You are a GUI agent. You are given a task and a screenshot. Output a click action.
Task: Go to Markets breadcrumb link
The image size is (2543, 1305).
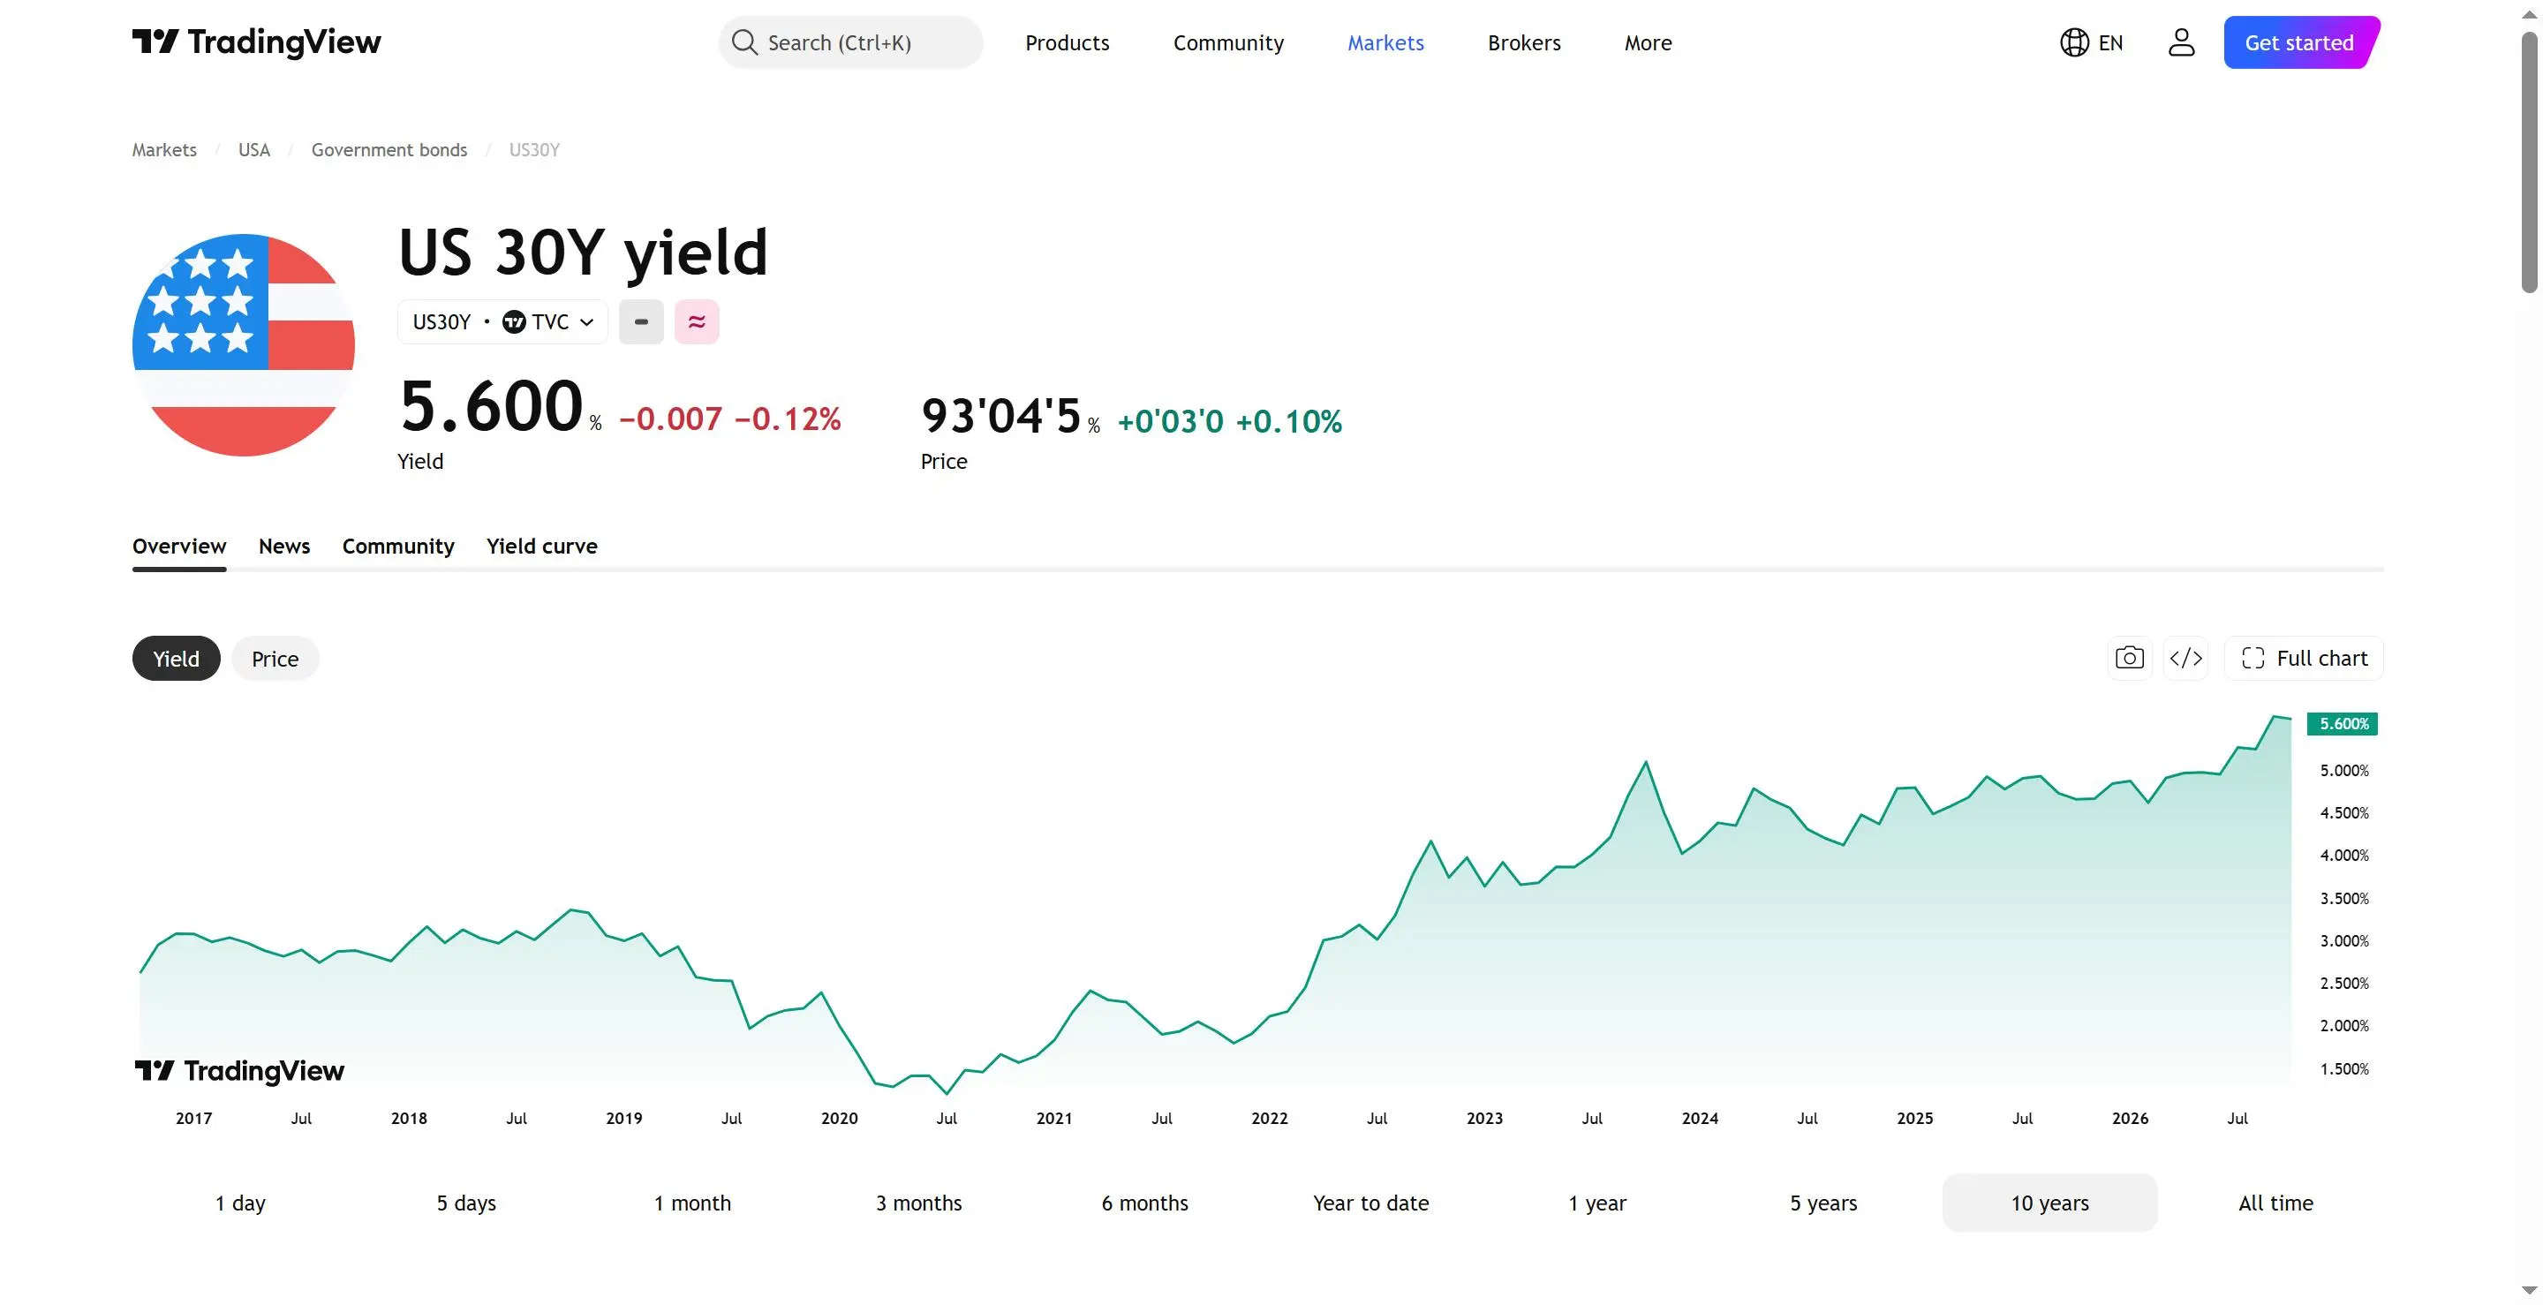coord(164,150)
